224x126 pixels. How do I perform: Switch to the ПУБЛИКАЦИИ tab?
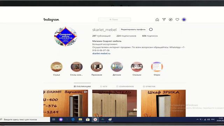[x=82, y=86]
